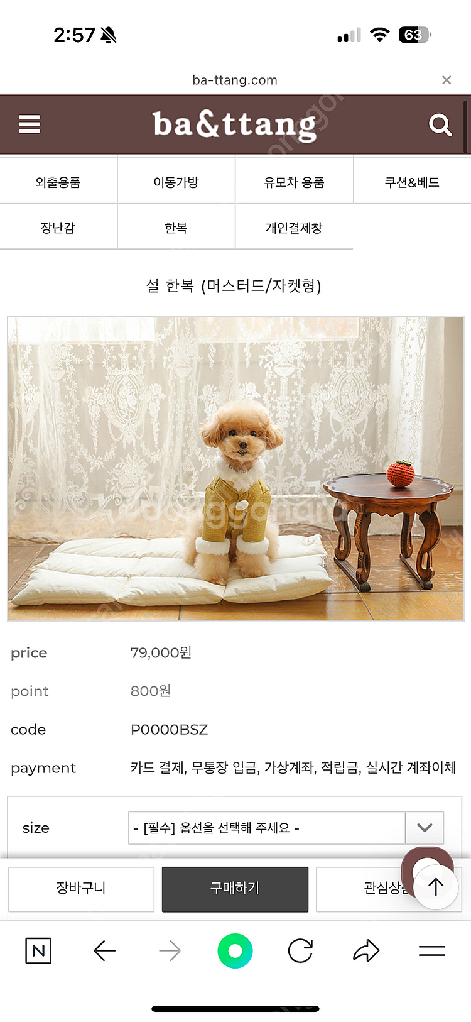This screenshot has width=471, height=1022.
Task: Open the 옵션을 선택해 주세요 select box
Action: pyautogui.click(x=286, y=828)
